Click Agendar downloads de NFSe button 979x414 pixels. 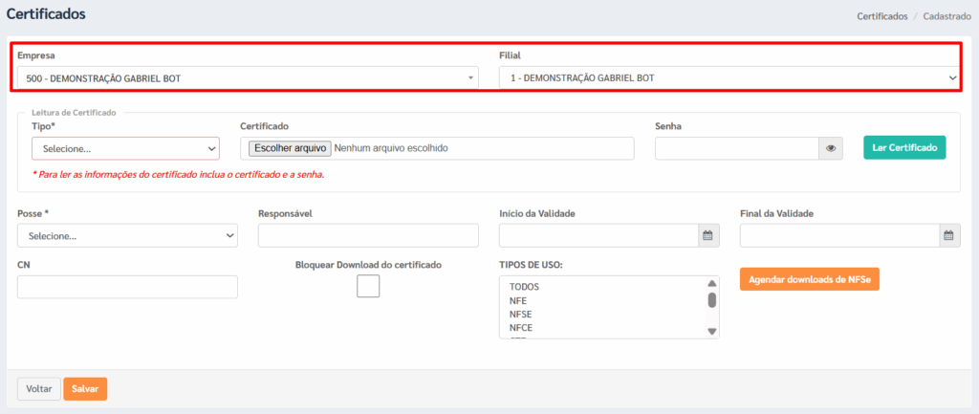810,279
